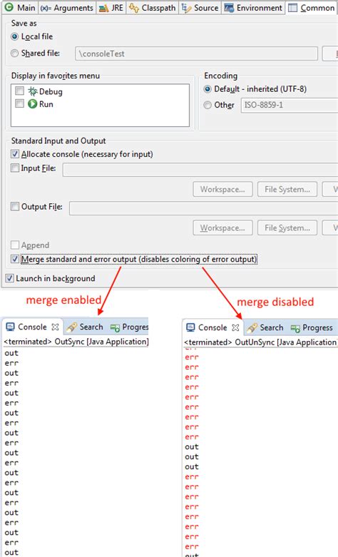Screen dimensions: 338x557
Task: Uncheck Merge standard and error output
Action: (x=14, y=259)
